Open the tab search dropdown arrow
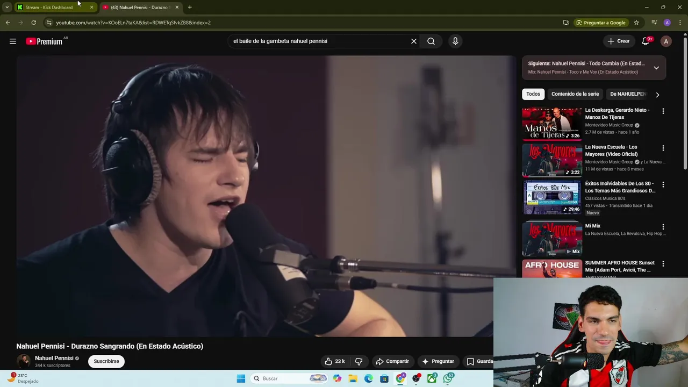Screen dimensions: 688x387 (6, 8)
